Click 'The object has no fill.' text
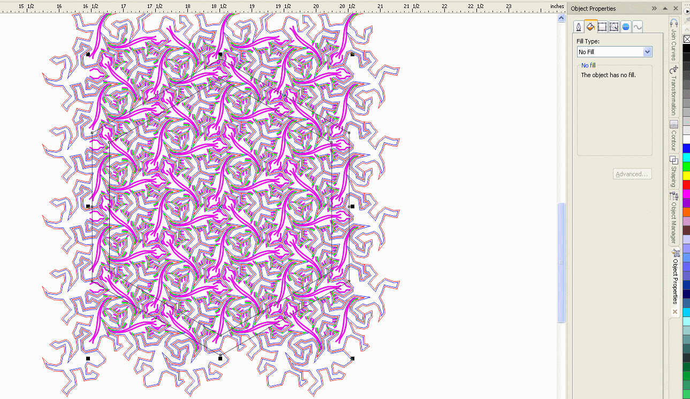The image size is (690, 399). (x=608, y=75)
